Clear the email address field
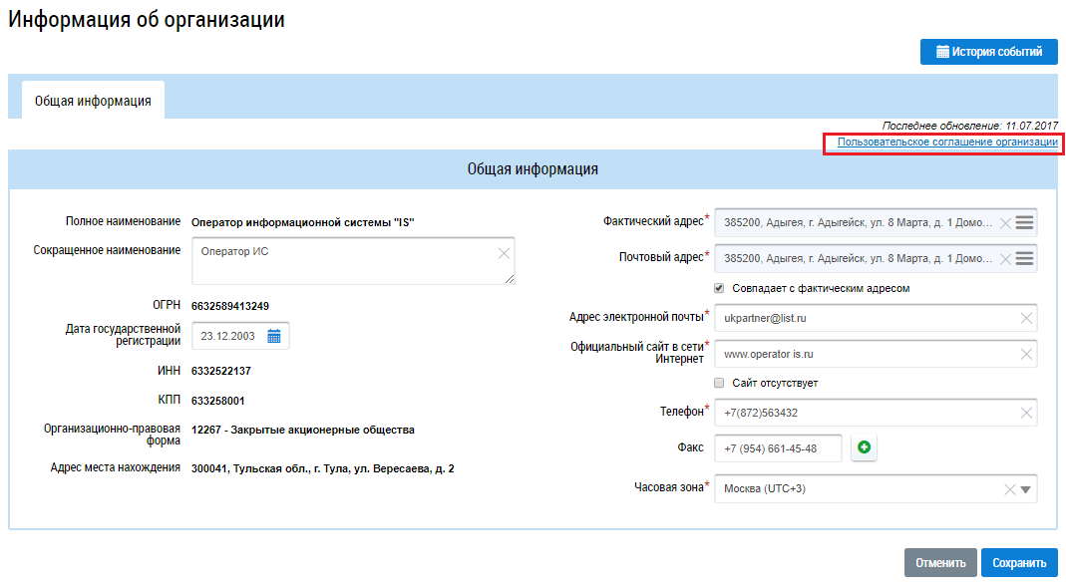Screen dimensions: 1066x588 (1026, 318)
